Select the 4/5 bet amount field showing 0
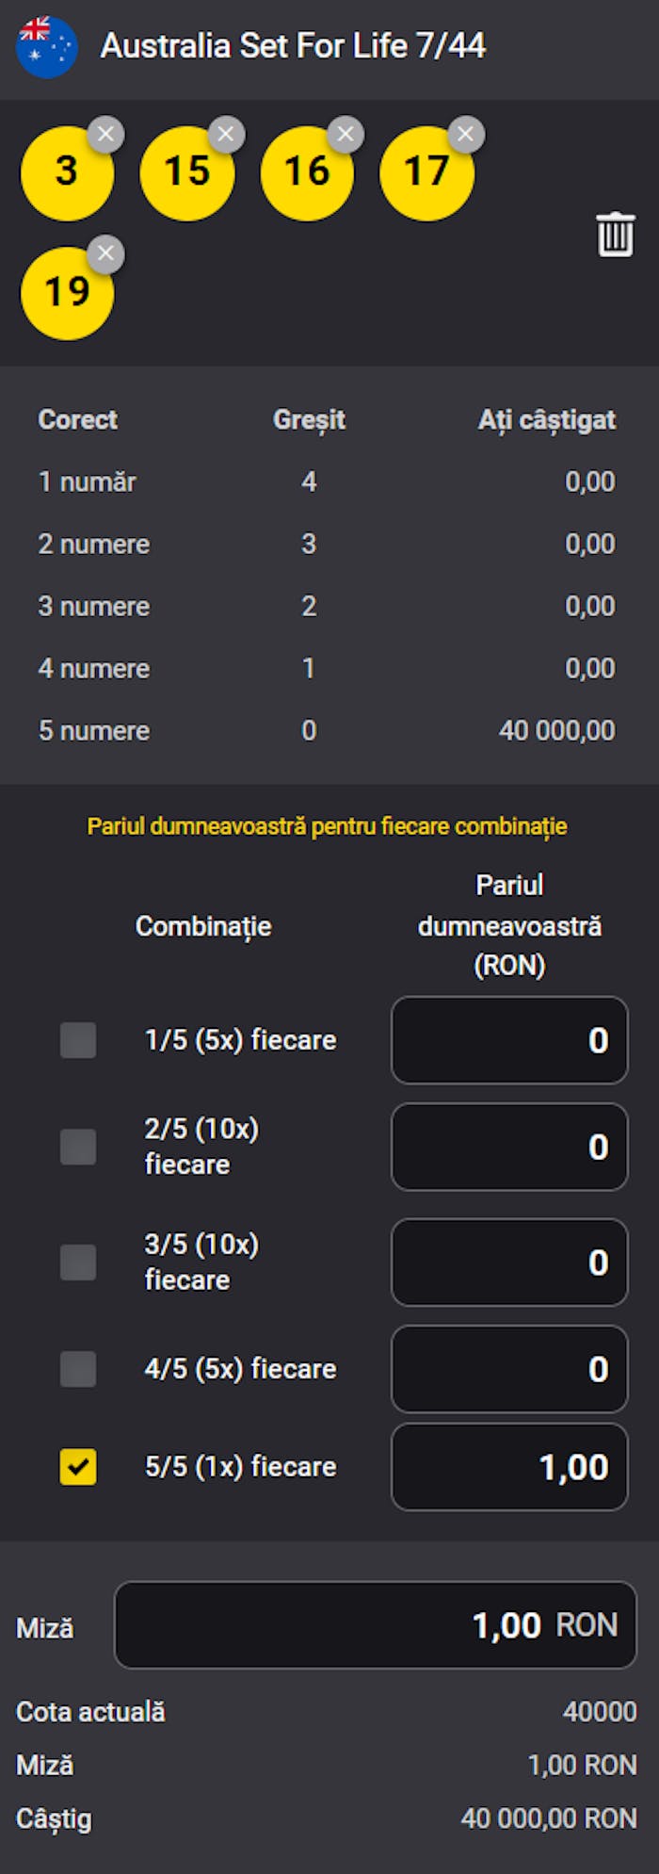The width and height of the screenshot is (659, 1874). pyautogui.click(x=509, y=1369)
